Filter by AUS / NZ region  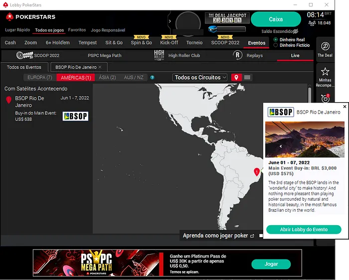pos(134,77)
